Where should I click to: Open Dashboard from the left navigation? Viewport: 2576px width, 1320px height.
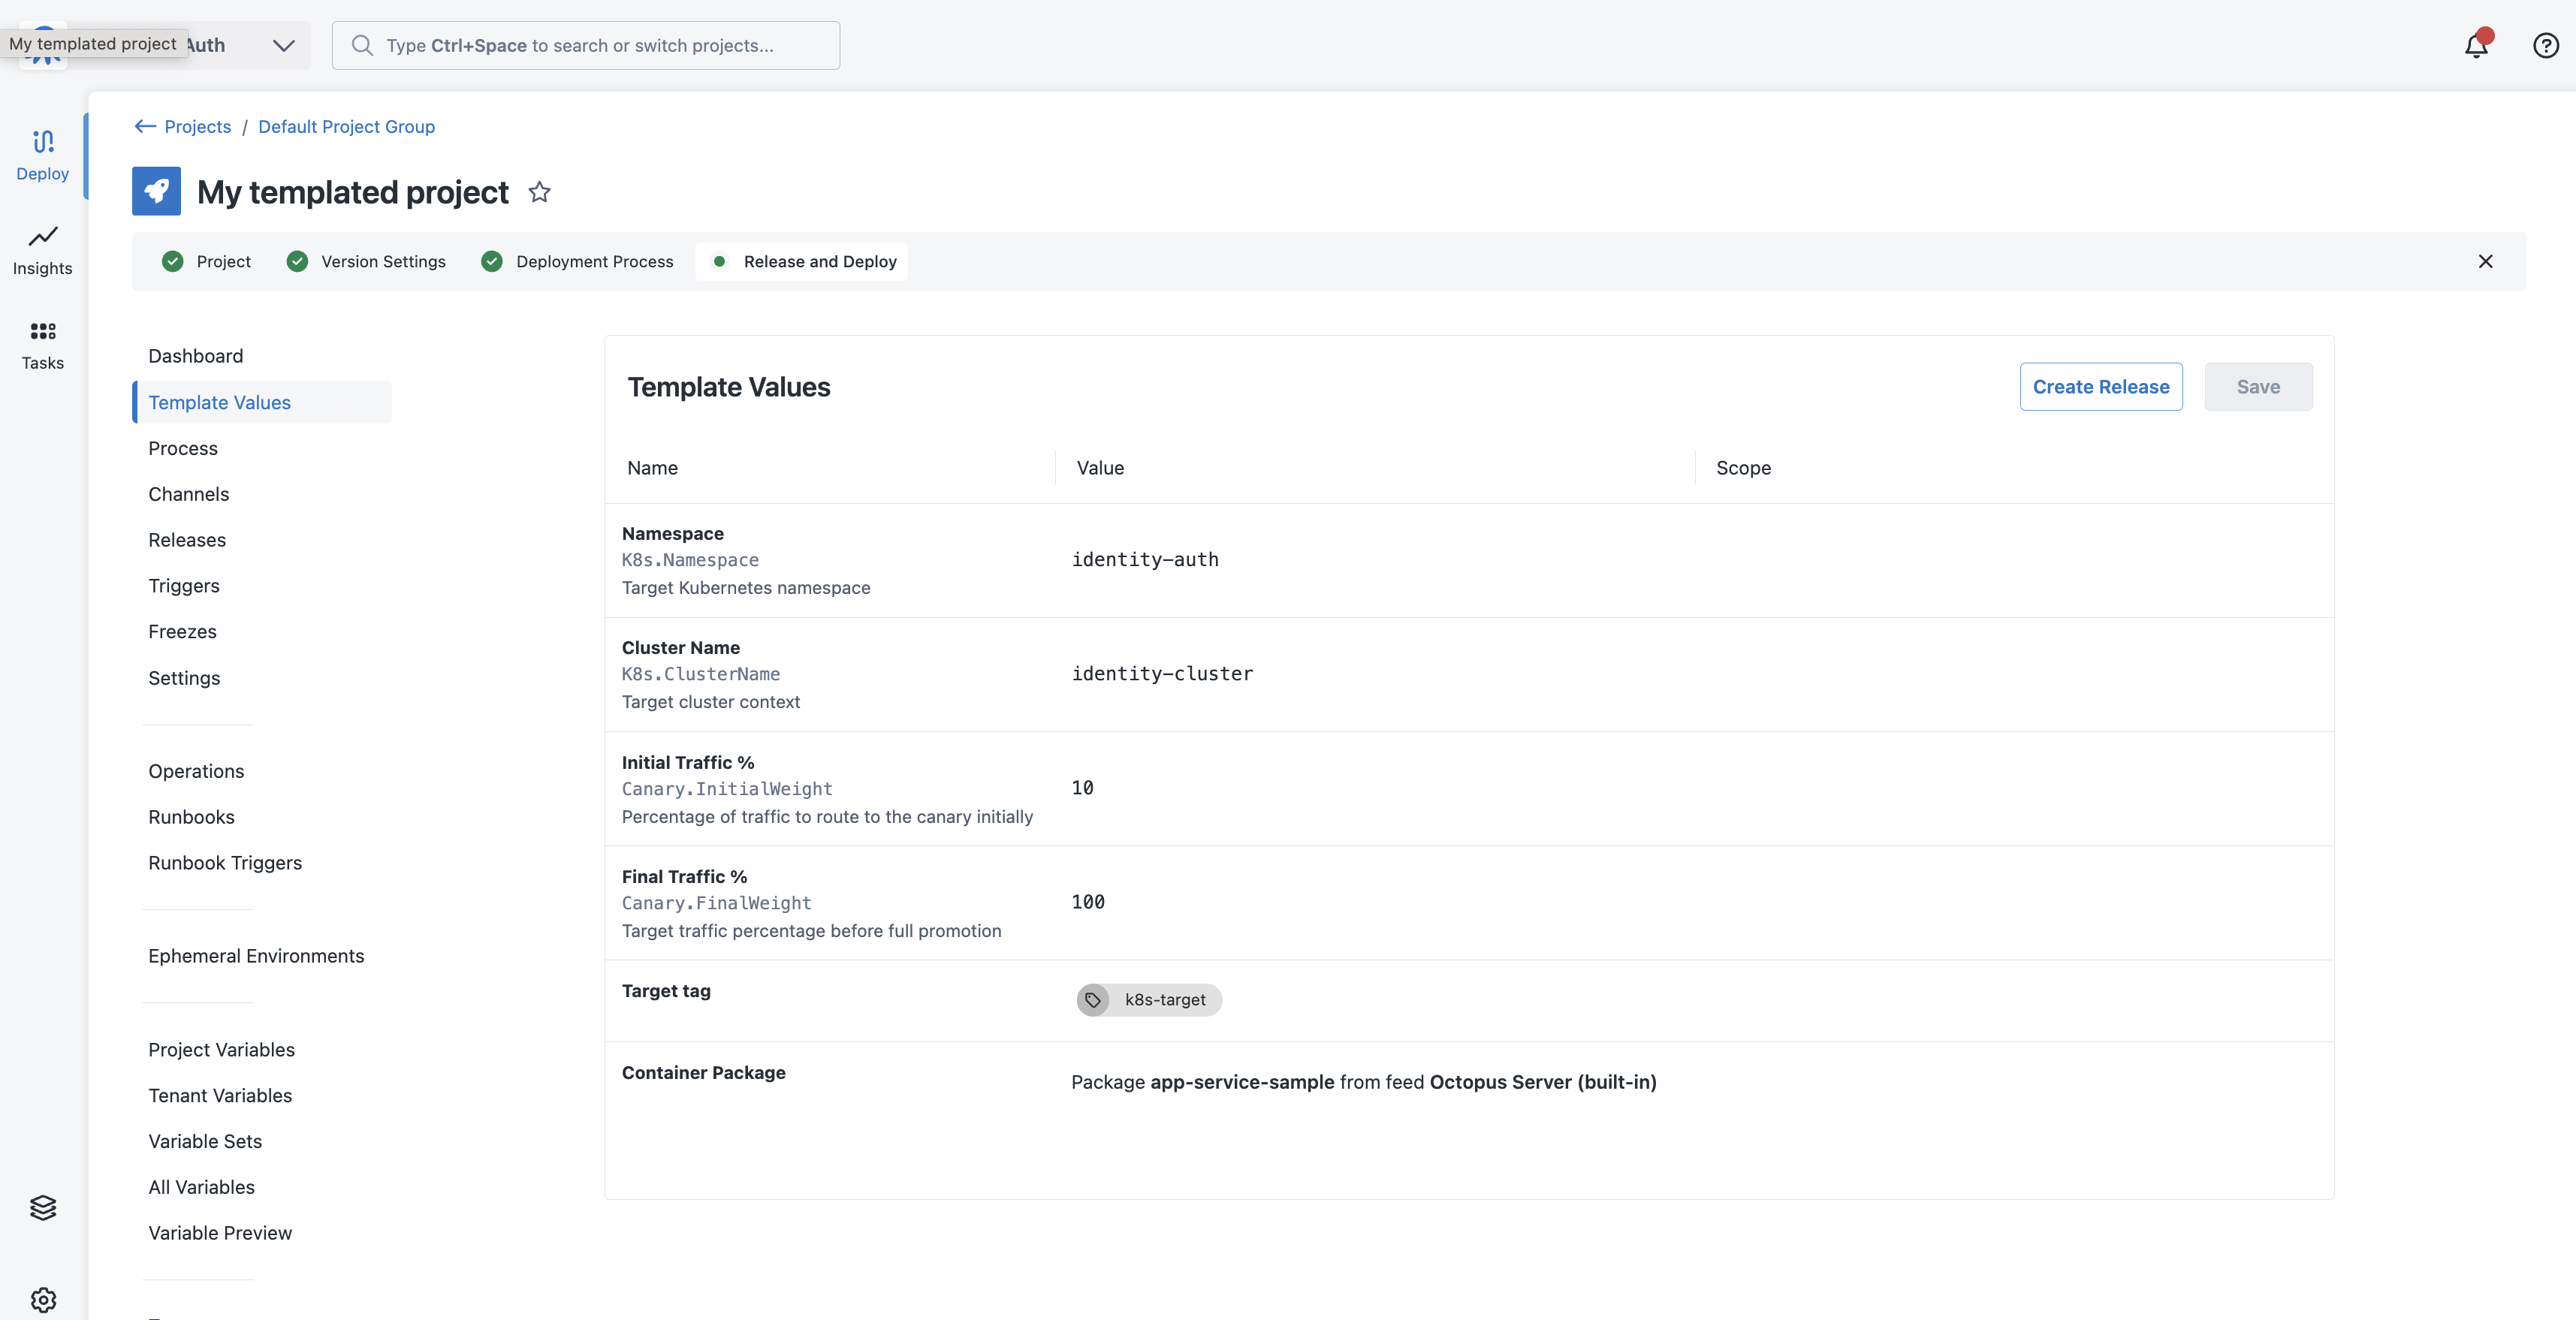(195, 355)
